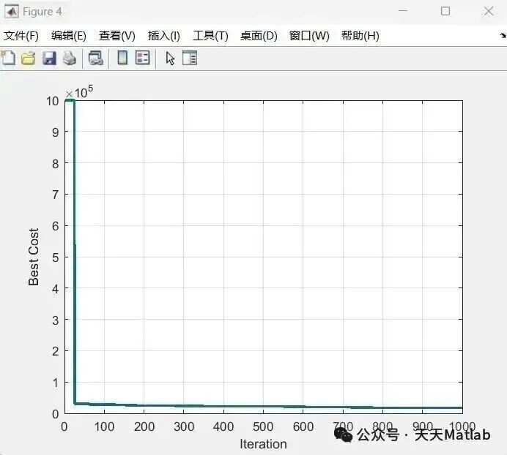Insert a colorbar using the toolbar icon
Viewport: 507px width, 455px height.
[x=122, y=58]
